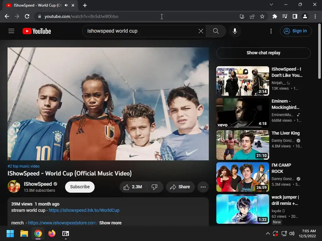322x241 pixels.
Task: Click the Sign in button
Action: pos(296,31)
